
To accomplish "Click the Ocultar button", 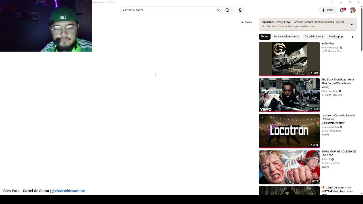I will pos(246,22).
